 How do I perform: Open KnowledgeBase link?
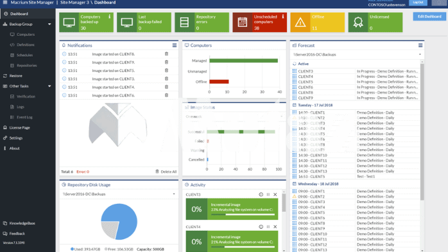pyautogui.click(x=22, y=223)
